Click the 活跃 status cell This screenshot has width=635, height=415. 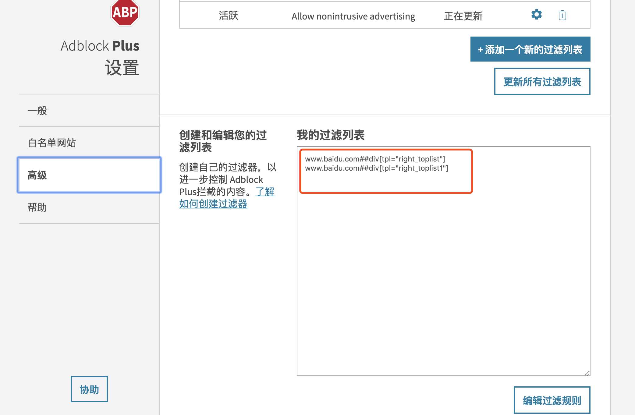click(229, 16)
